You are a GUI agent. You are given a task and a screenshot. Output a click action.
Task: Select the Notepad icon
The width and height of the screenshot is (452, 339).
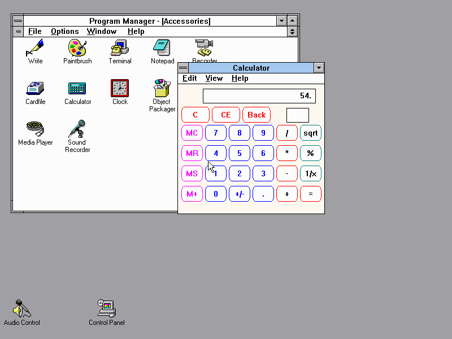162,48
